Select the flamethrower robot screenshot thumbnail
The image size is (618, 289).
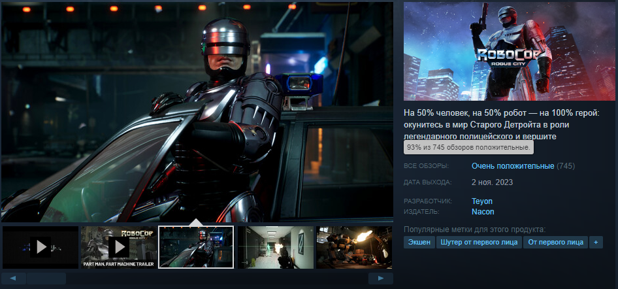[x=354, y=246]
